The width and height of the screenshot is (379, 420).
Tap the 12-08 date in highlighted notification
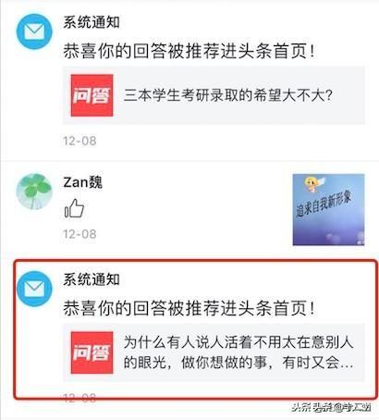[79, 397]
